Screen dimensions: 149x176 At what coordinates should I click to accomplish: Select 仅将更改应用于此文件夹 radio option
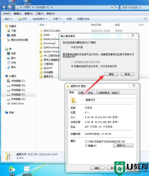(x=72, y=62)
